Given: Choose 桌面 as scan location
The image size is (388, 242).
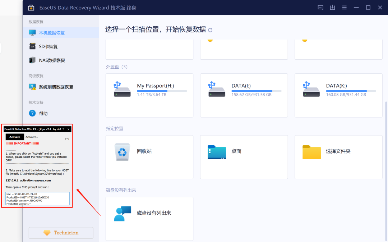Looking at the screenshot, I should [x=244, y=157].
